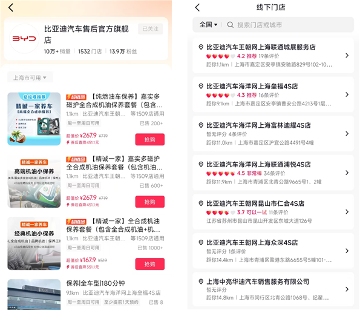Tap 抢购 for ¥167.9 全合成机油 package
This screenshot has height=310, width=363.
pos(150,264)
